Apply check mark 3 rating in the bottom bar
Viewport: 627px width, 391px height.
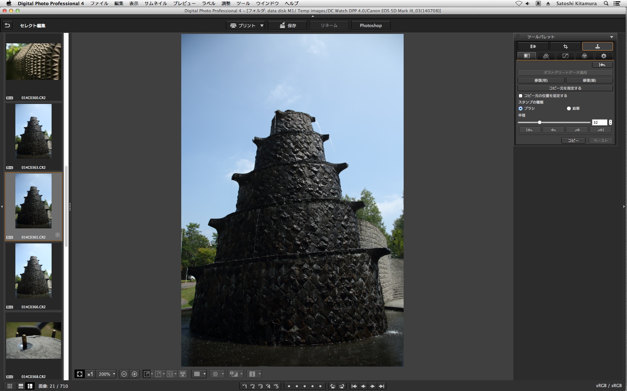(260, 386)
